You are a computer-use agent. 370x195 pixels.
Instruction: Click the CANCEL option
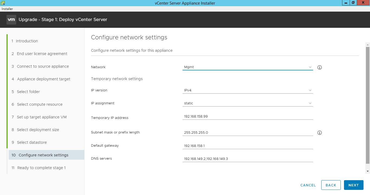308,185
